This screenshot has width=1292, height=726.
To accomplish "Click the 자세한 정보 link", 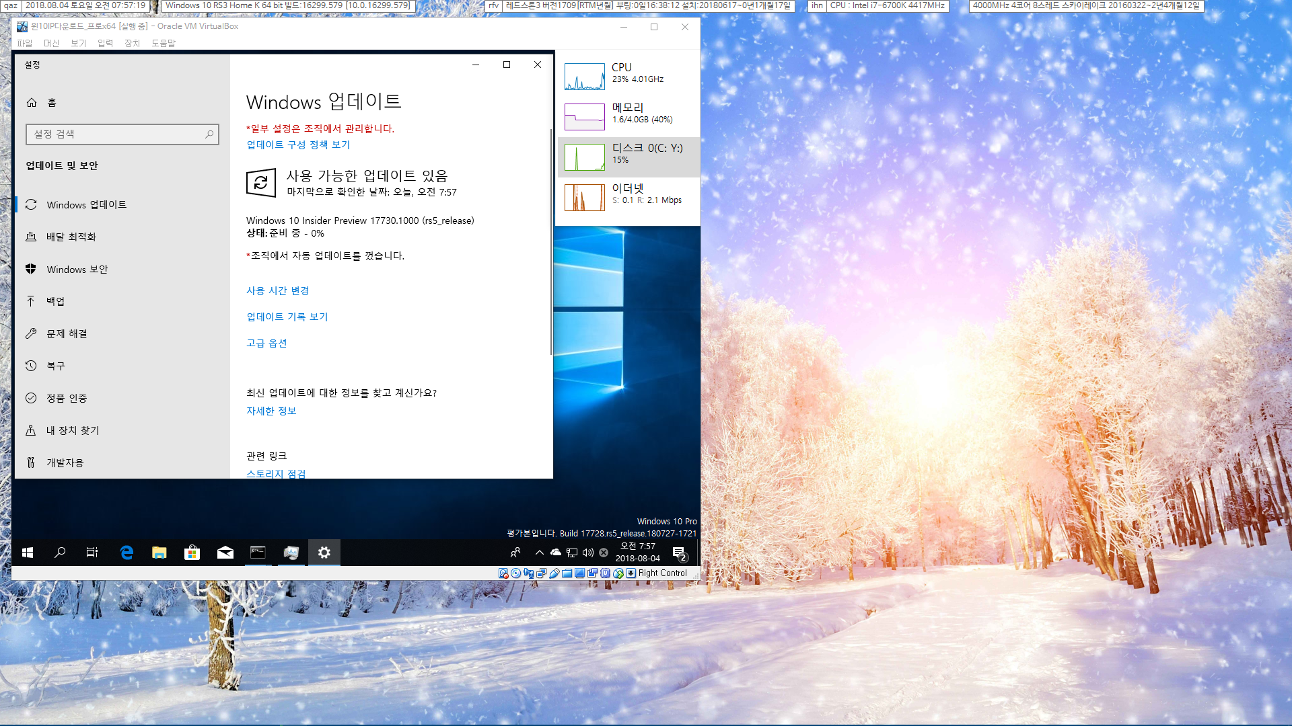I will coord(271,411).
